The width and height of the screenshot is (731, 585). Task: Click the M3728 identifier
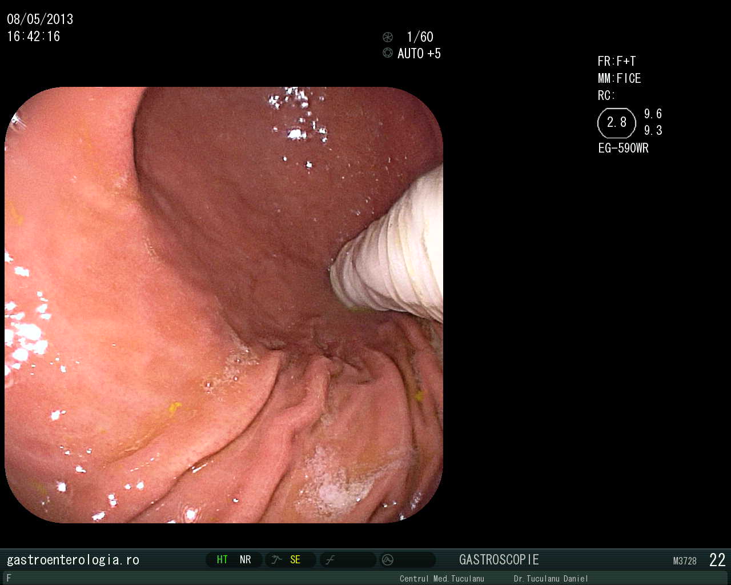point(685,561)
